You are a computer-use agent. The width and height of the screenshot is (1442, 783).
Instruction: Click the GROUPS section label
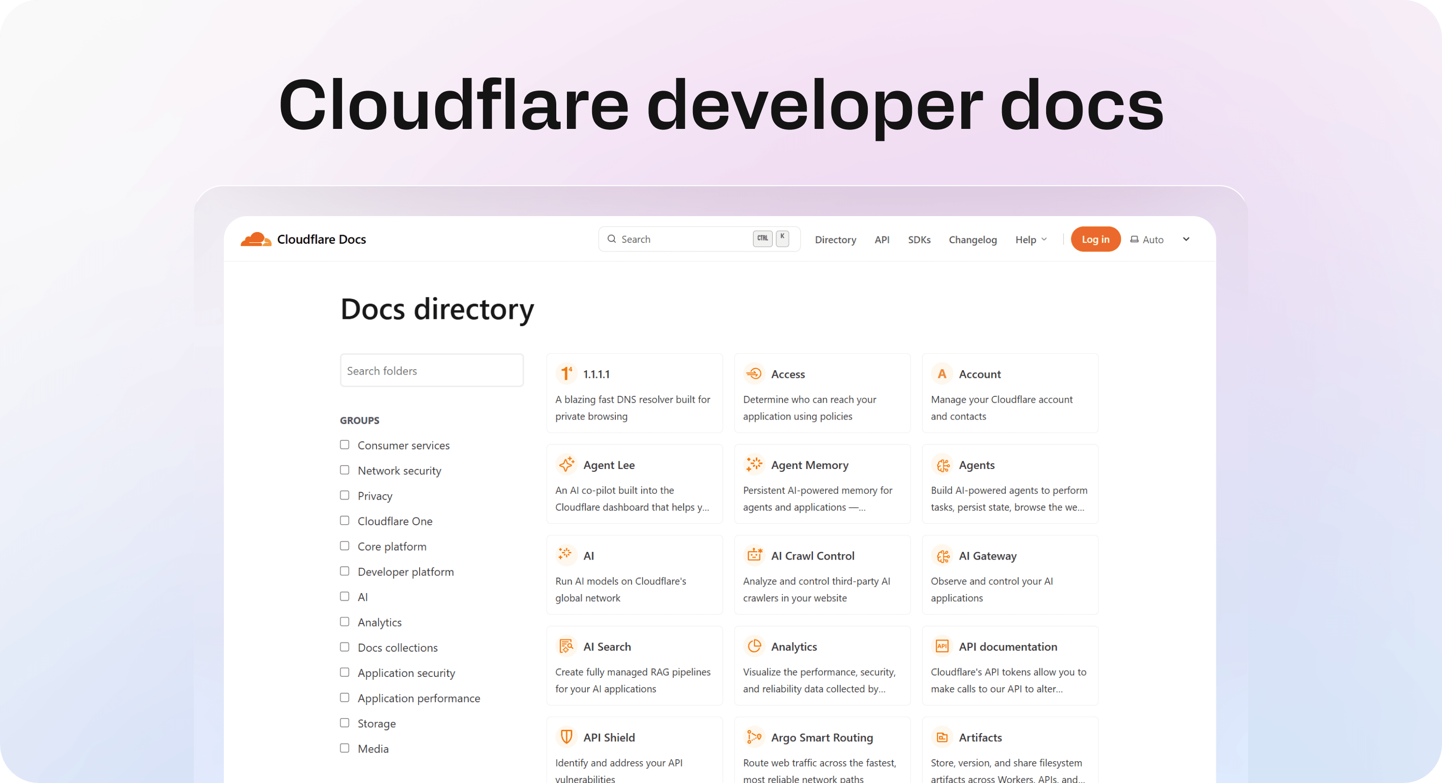point(360,420)
